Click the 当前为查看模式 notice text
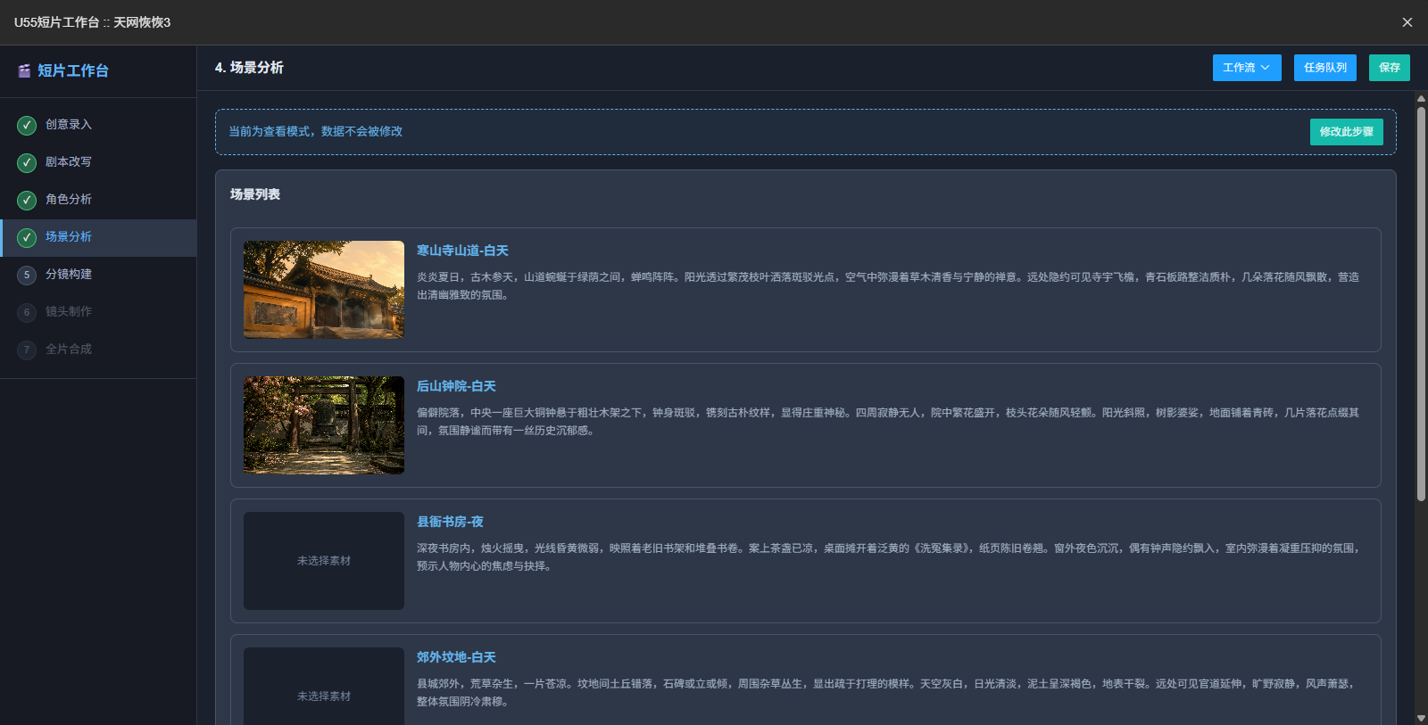The image size is (1428, 725). point(316,132)
